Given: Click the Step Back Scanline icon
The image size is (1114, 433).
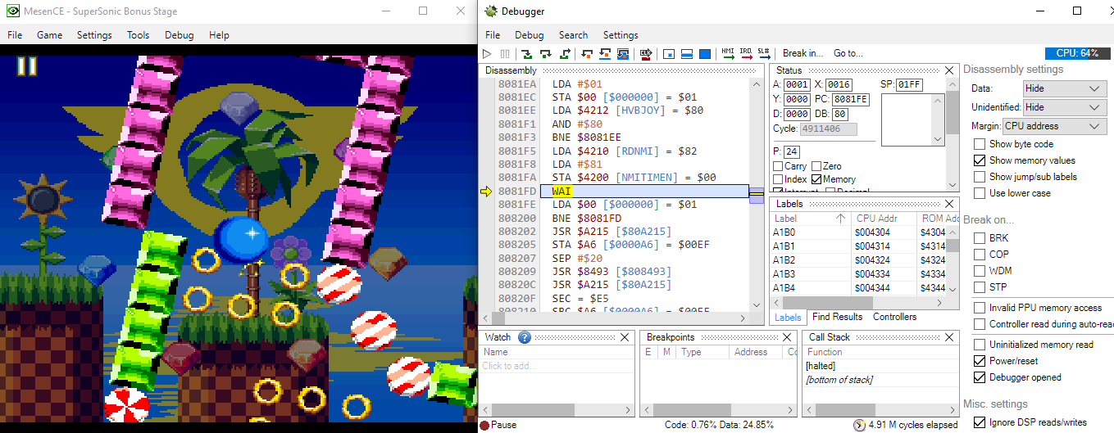Looking at the screenshot, I should coord(605,54).
